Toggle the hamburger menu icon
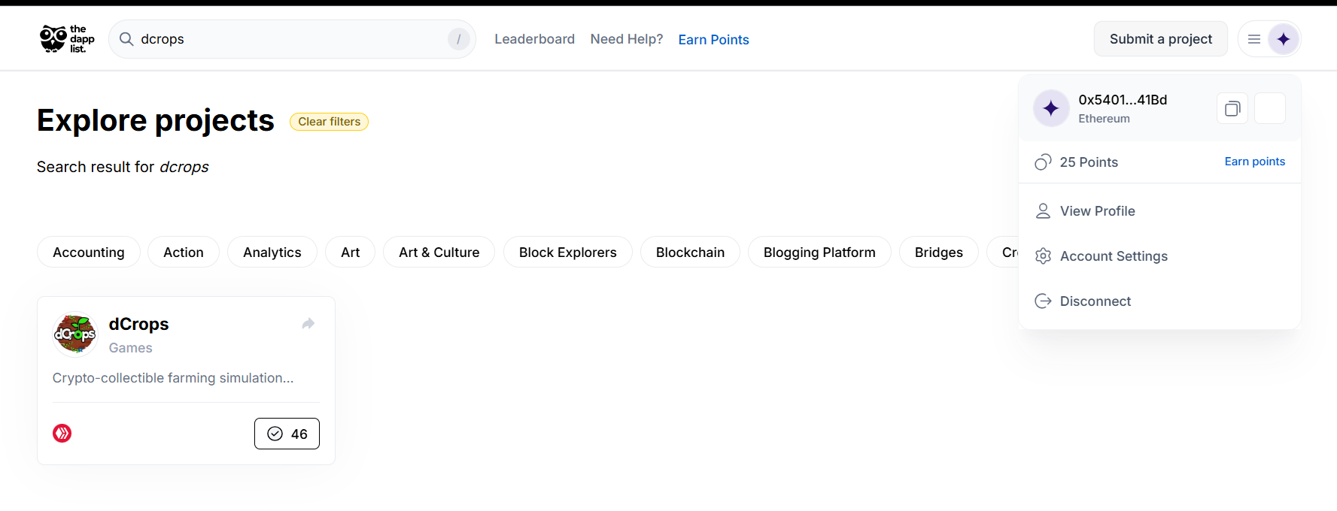This screenshot has width=1337, height=511. pos(1254,39)
